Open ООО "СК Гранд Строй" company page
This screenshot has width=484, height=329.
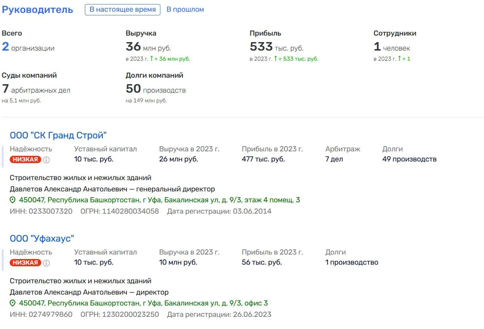pyautogui.click(x=58, y=136)
